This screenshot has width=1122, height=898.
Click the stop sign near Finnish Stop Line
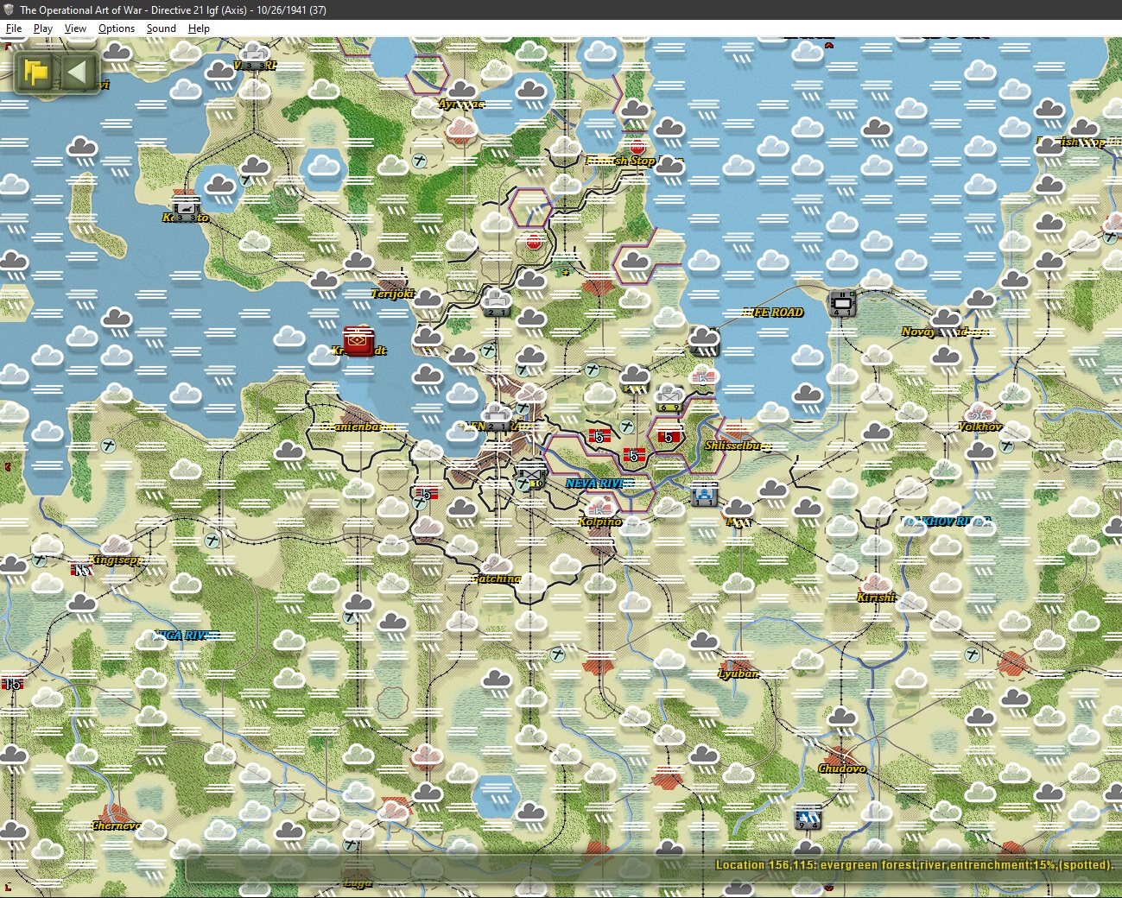click(637, 148)
